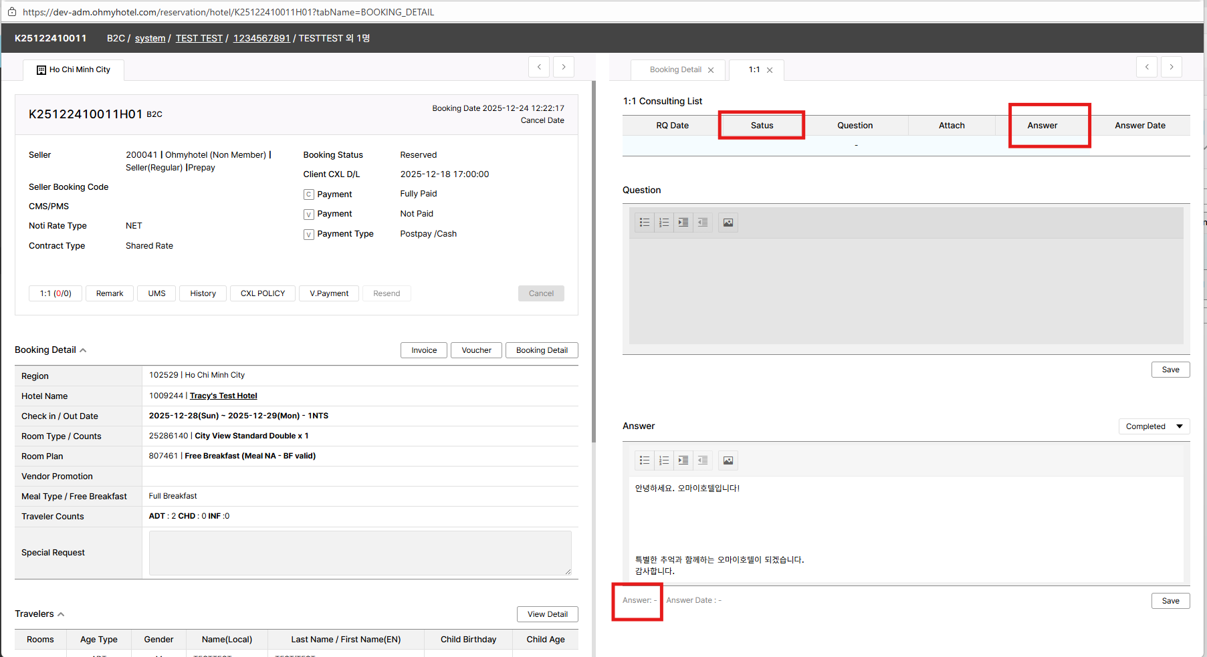Open the CXL POLICY button

point(262,293)
